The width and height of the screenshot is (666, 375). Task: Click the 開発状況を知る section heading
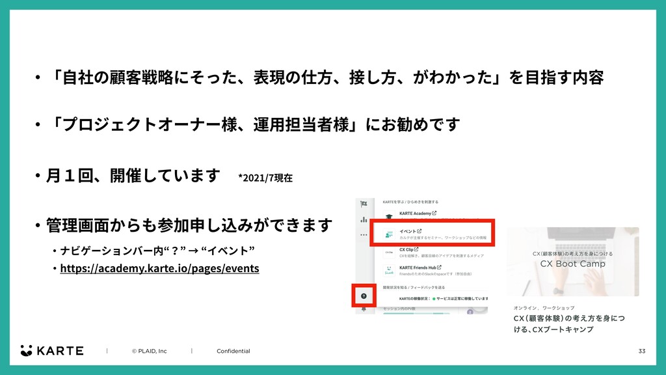click(414, 287)
